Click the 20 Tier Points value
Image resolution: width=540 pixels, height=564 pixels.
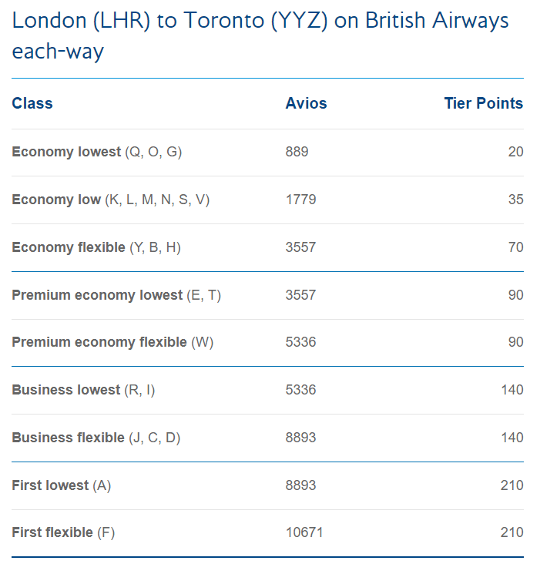[515, 152]
